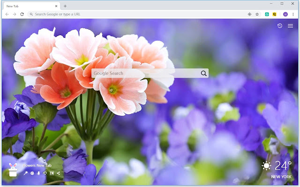Close the New Tab tab
Screen dimensions: 300x187
point(56,6)
